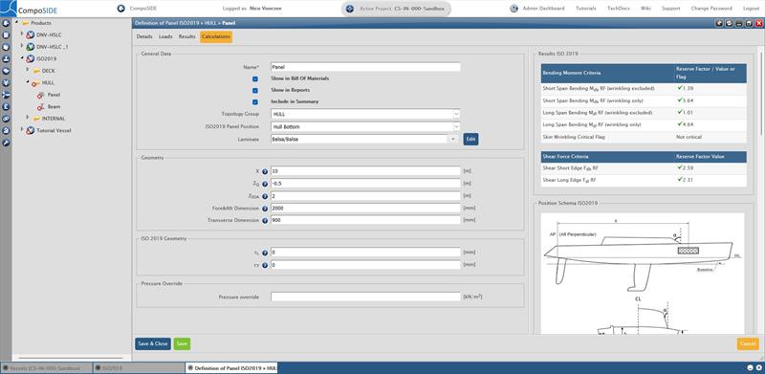
Task: Click the Save & Close button
Action: (x=153, y=343)
